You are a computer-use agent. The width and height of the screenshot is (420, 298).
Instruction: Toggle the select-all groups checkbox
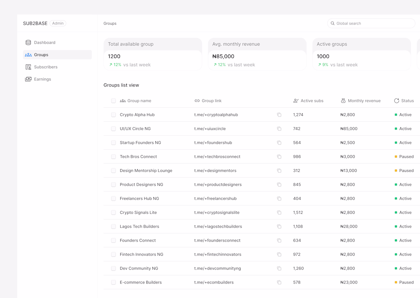(113, 101)
